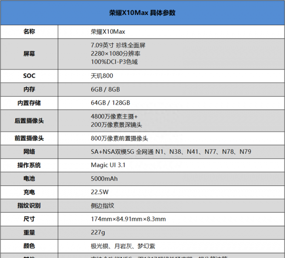Screen dimensions: 285x258
Task: Select the "前置摄像头" row label
Action: pyautogui.click(x=29, y=138)
